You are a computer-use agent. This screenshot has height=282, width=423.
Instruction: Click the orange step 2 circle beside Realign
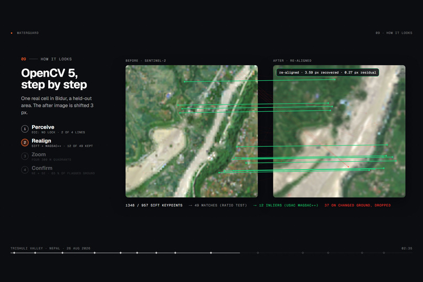click(25, 142)
